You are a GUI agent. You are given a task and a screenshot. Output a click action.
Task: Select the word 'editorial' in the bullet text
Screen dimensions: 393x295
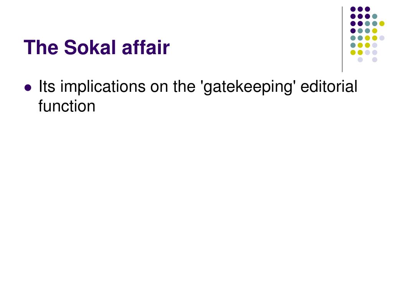point(329,86)
